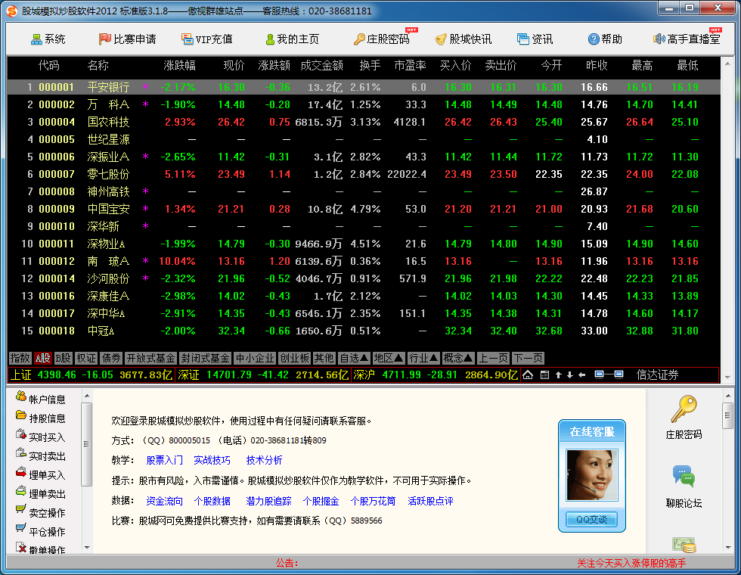The height and width of the screenshot is (575, 741).
Task: Switch to the 创业板 tab
Action: click(x=294, y=358)
